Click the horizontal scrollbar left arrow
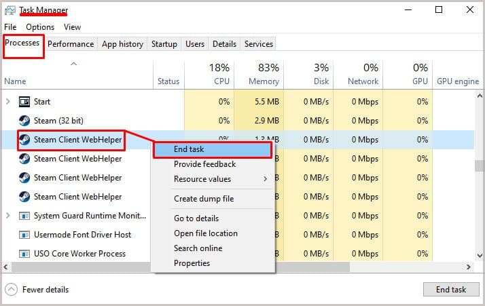 5,267
